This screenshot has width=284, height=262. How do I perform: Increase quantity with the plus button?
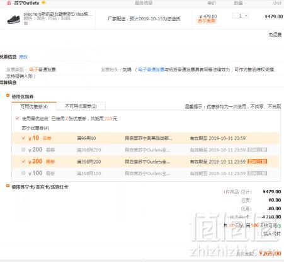(246, 16)
